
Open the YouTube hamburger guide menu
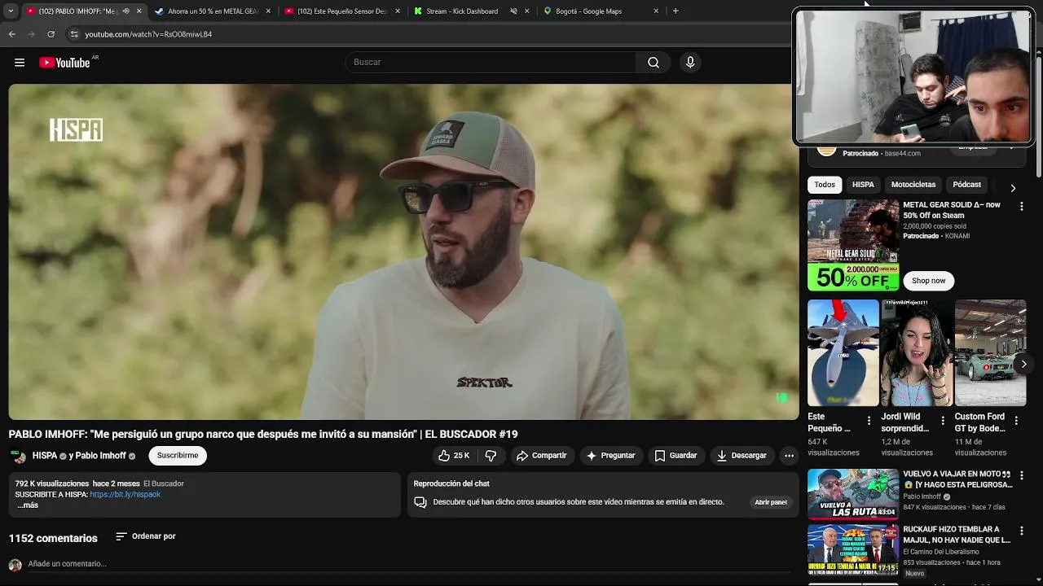20,63
